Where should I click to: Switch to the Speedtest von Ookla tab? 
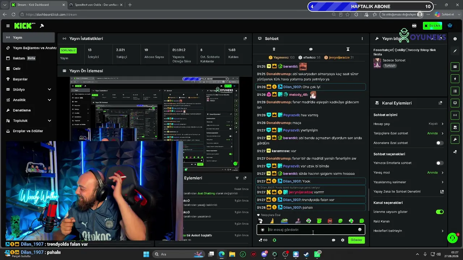pos(95,5)
